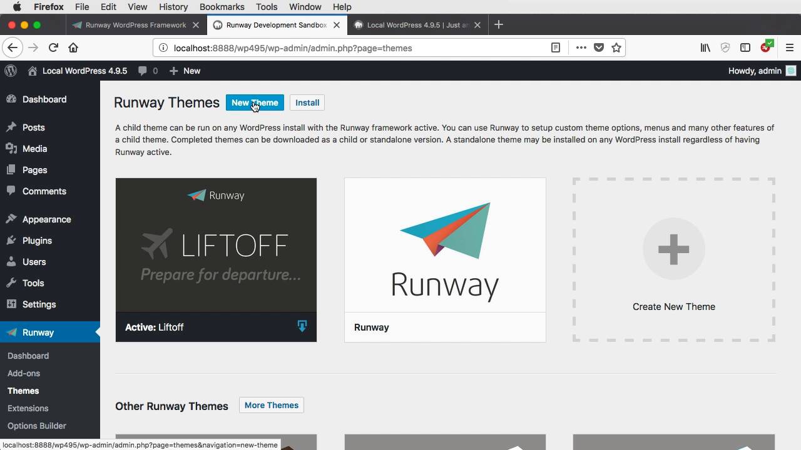Click the Create New Theme label
Screen dimensions: 801x450
click(x=674, y=307)
